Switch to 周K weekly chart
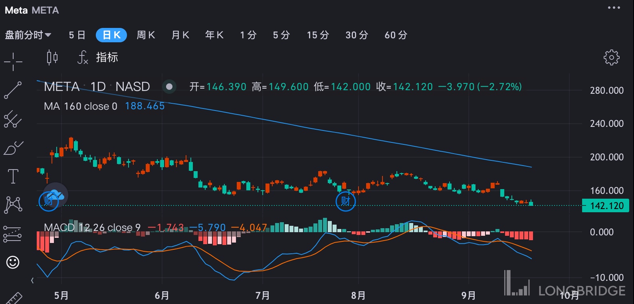The height and width of the screenshot is (304, 634). tap(146, 35)
